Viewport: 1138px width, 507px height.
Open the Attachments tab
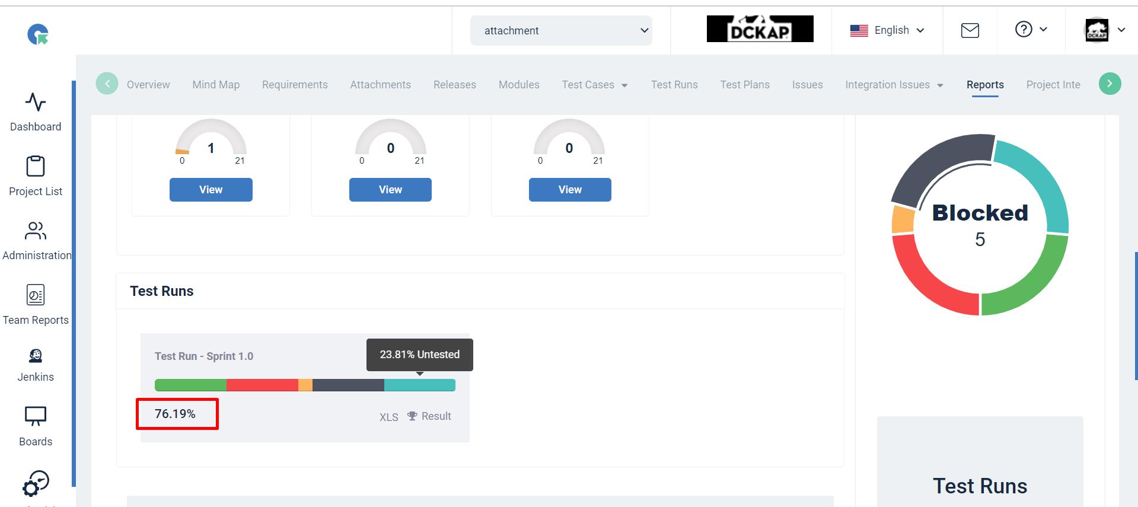coord(380,85)
